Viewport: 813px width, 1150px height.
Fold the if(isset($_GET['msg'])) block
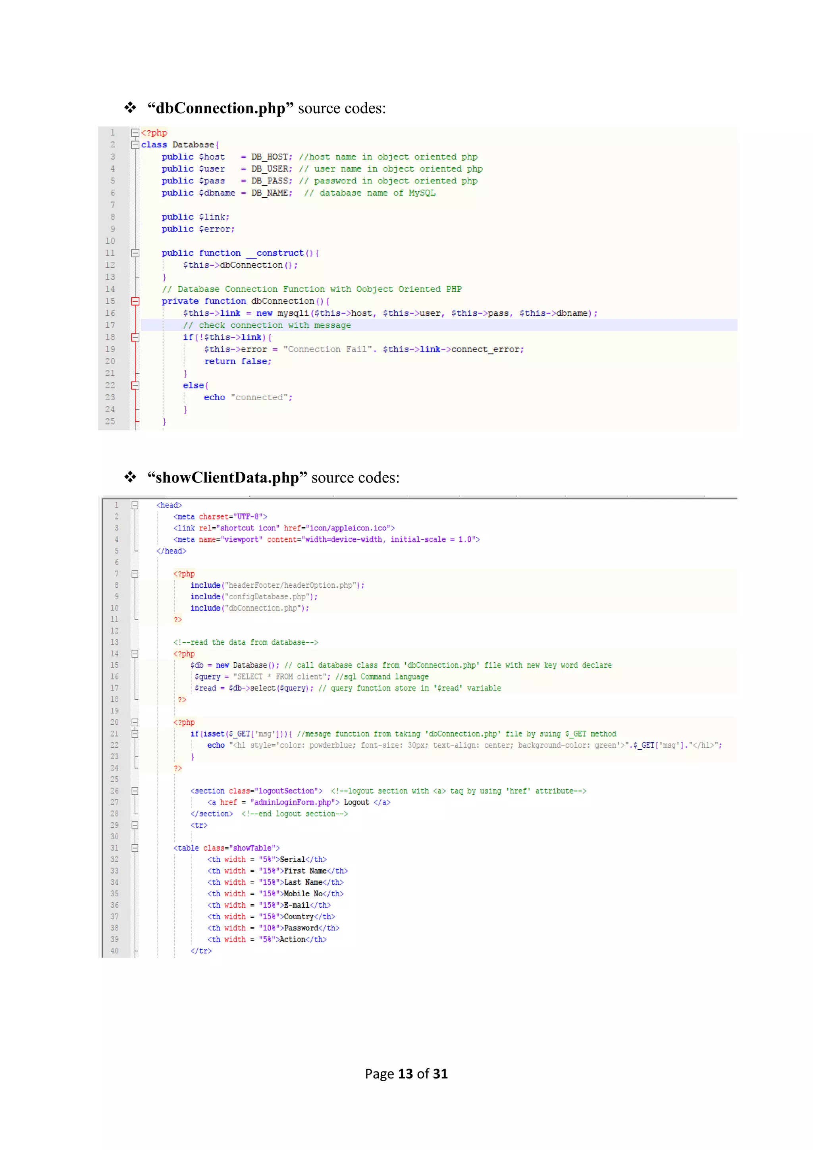(x=135, y=734)
